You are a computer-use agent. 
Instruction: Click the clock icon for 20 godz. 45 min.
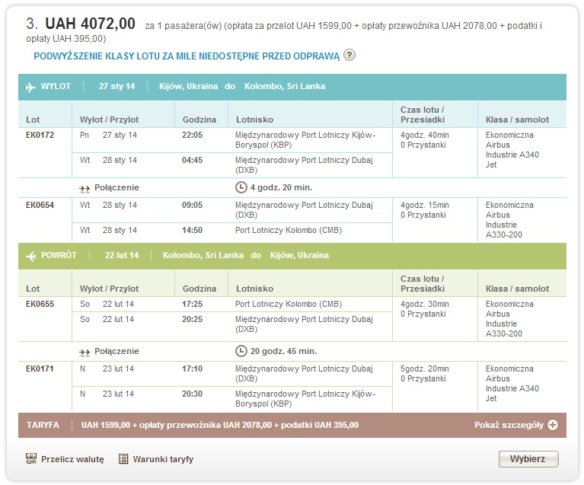click(241, 351)
